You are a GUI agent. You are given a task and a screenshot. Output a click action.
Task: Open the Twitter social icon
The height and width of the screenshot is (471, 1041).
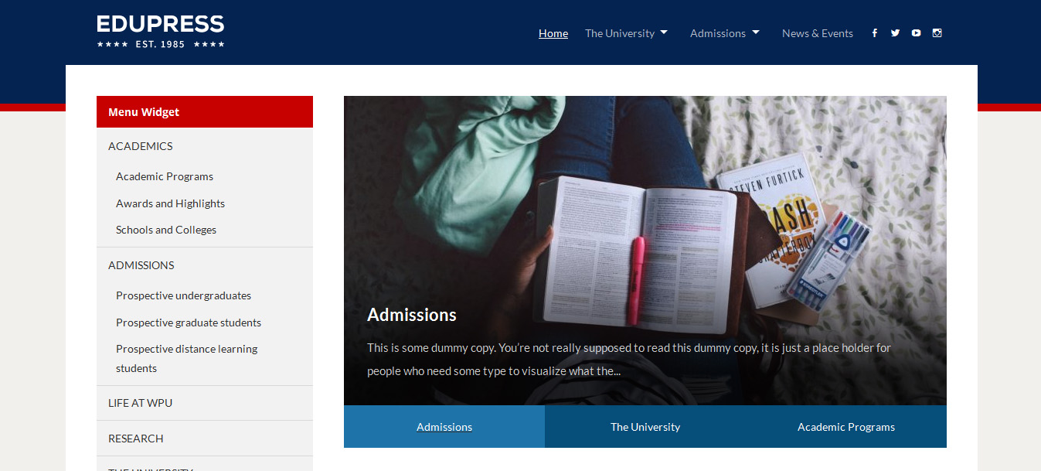tap(895, 33)
